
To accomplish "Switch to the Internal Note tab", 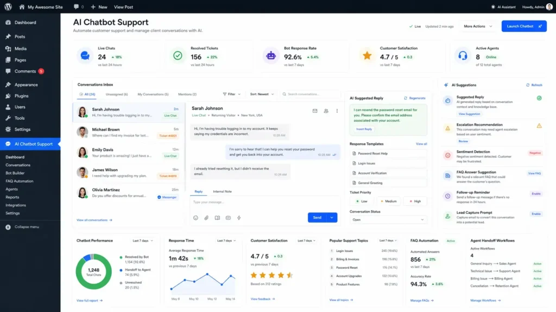I will pos(222,191).
